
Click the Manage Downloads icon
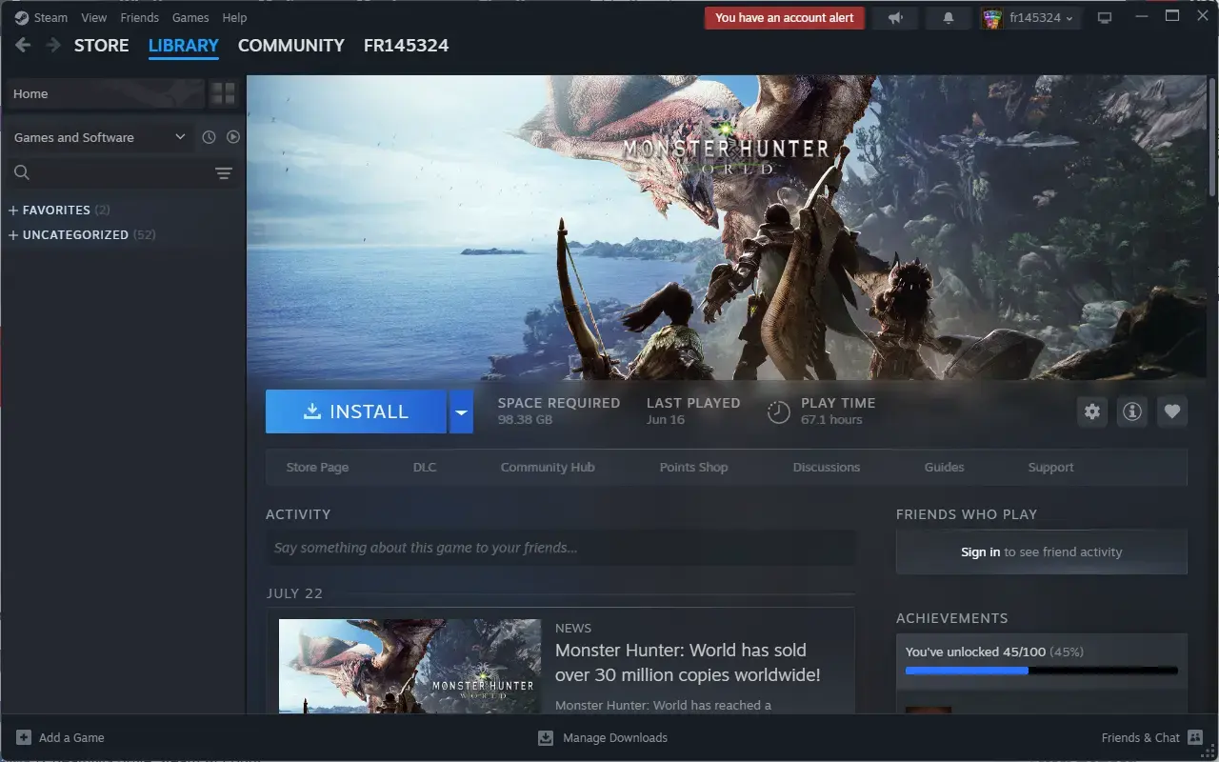tap(546, 737)
